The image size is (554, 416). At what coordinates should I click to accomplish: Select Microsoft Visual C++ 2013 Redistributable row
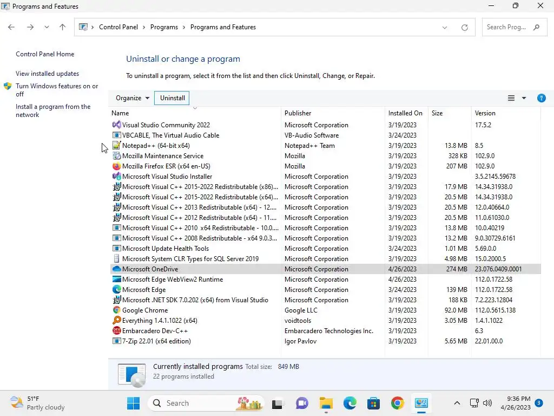point(325,207)
